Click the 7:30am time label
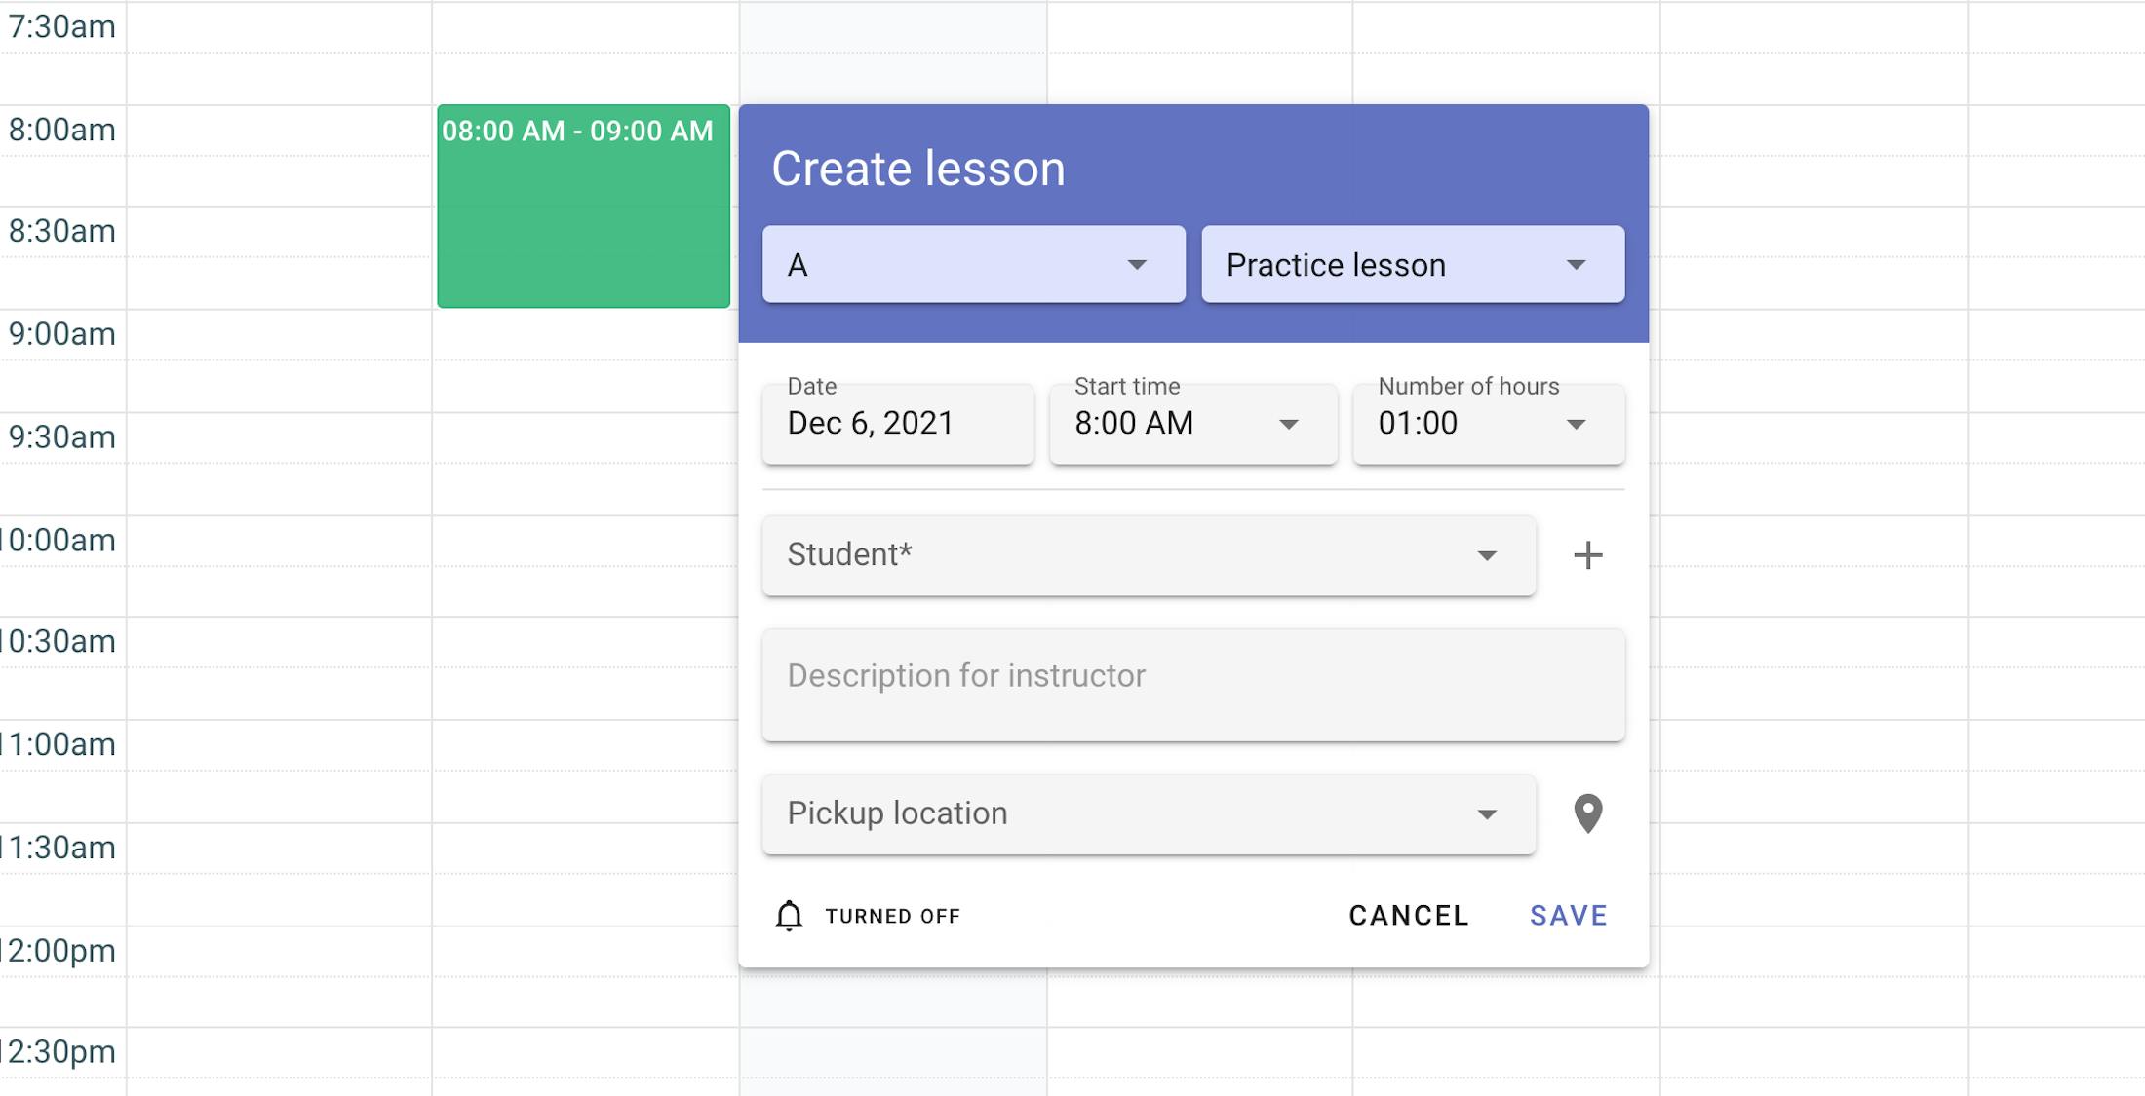Image resolution: width=2145 pixels, height=1096 pixels. pos(61,27)
